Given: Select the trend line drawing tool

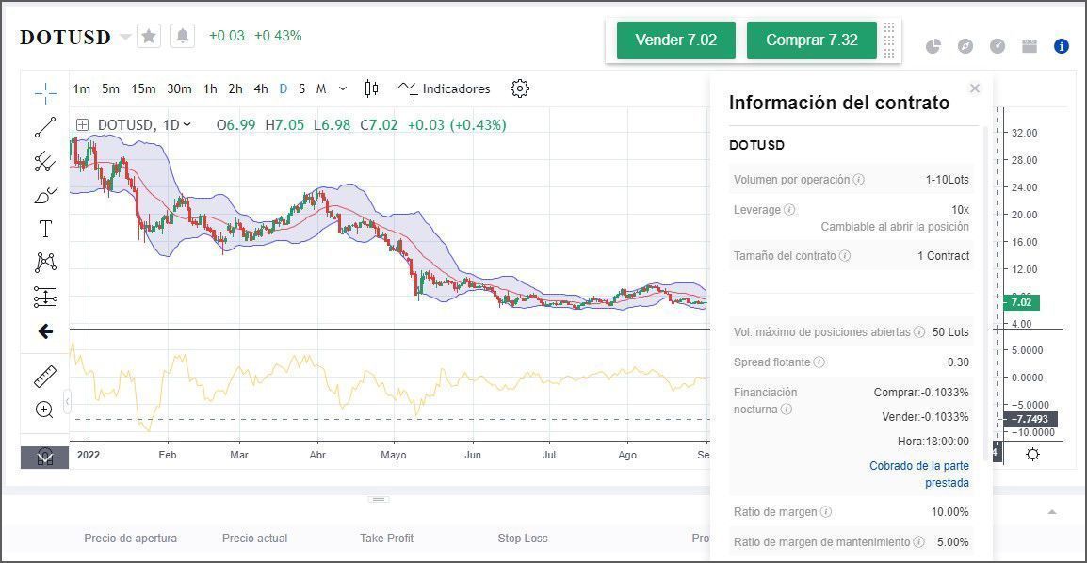Looking at the screenshot, I should point(45,127).
